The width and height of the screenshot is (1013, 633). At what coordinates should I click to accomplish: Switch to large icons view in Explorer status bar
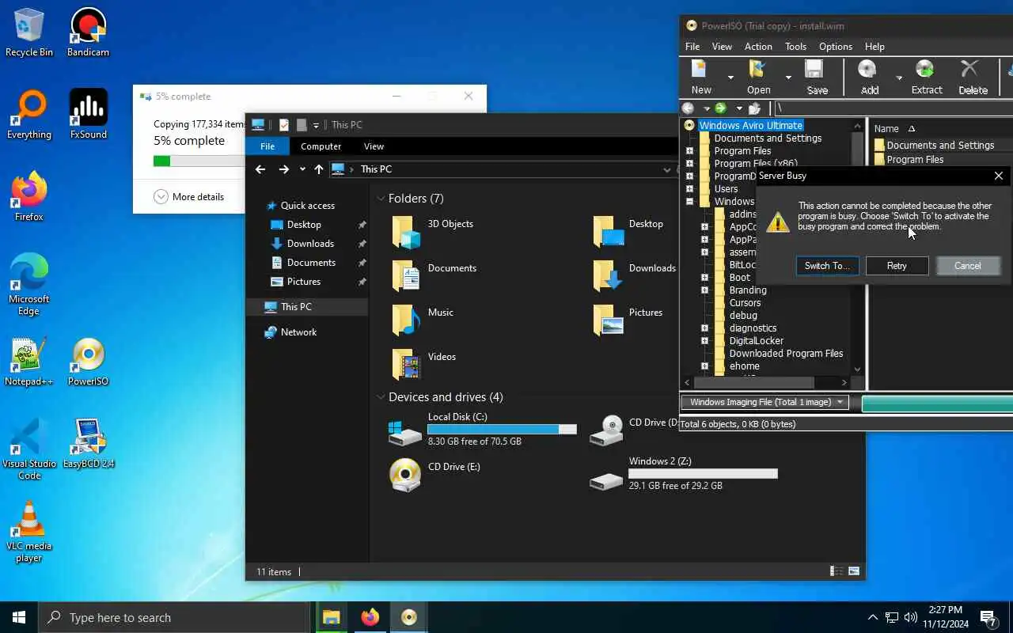[854, 571]
